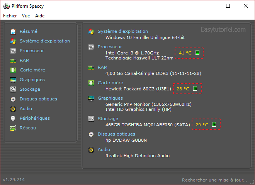
Task: Click the Carte mère heading in summary
Action: (x=110, y=83)
